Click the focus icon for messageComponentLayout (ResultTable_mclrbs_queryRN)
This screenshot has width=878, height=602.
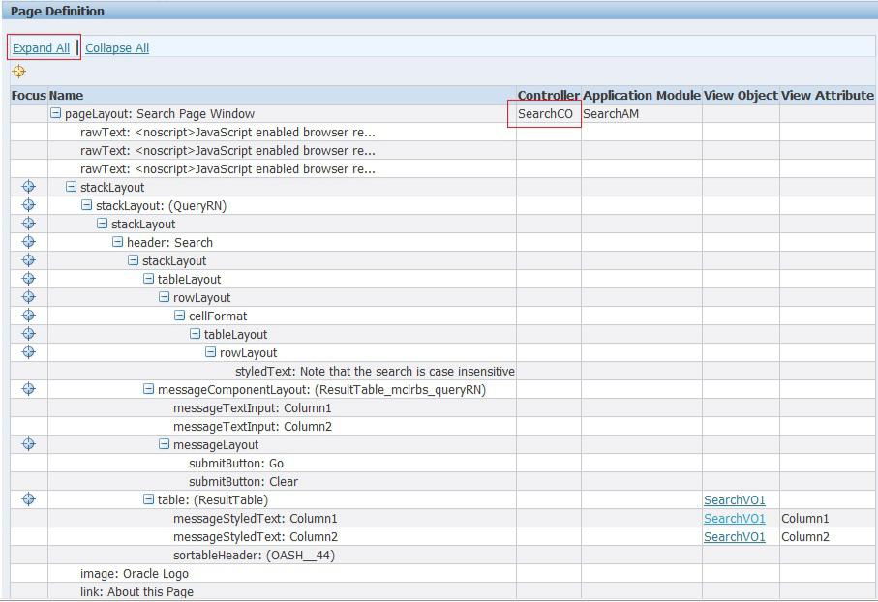[x=28, y=389]
